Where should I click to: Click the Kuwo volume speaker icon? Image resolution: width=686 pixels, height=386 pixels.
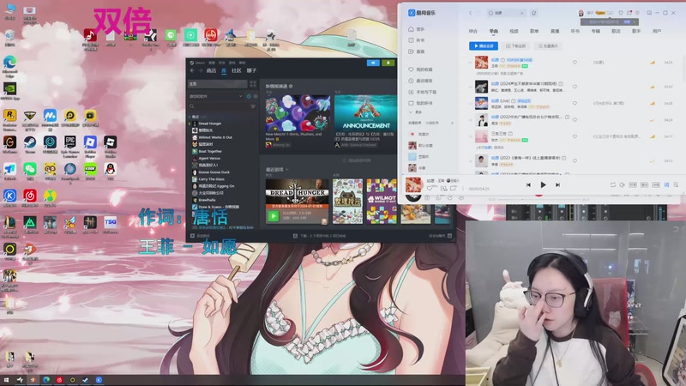coord(623,185)
